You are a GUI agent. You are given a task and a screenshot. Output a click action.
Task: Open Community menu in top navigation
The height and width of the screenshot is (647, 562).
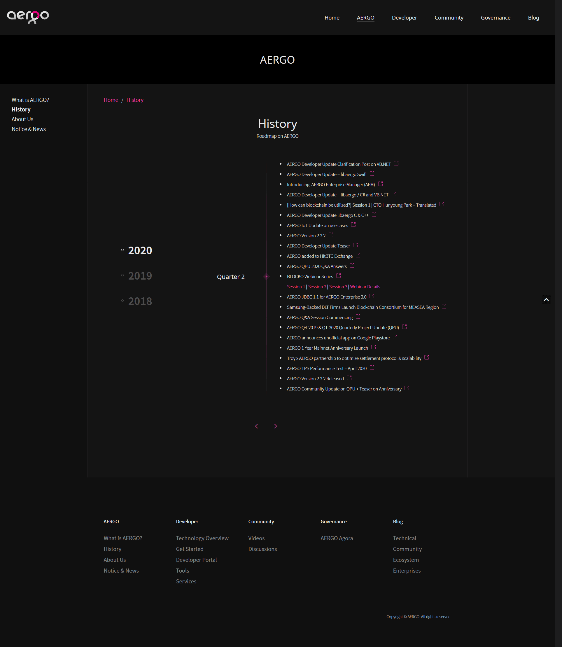coord(449,18)
